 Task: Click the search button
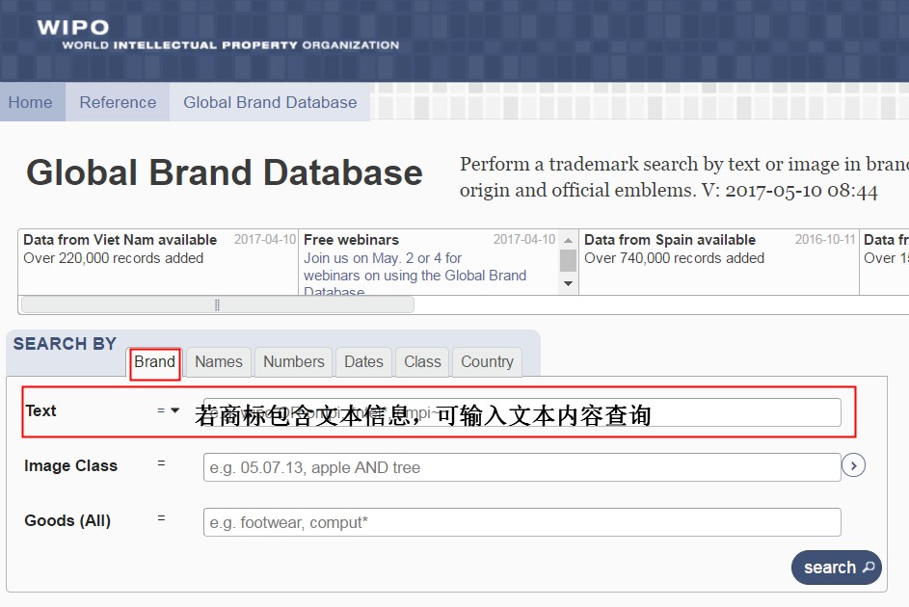(x=837, y=567)
